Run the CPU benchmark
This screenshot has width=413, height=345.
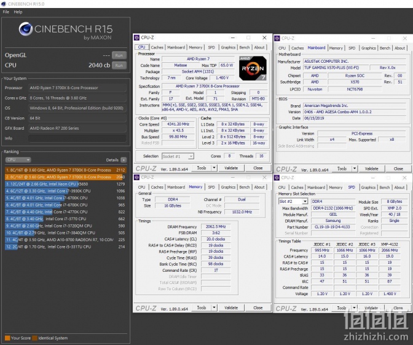tap(119, 65)
